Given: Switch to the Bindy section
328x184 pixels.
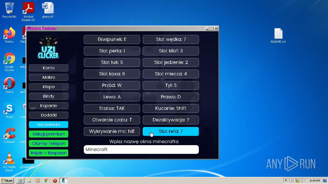Looking at the screenshot, I should (x=49, y=96).
